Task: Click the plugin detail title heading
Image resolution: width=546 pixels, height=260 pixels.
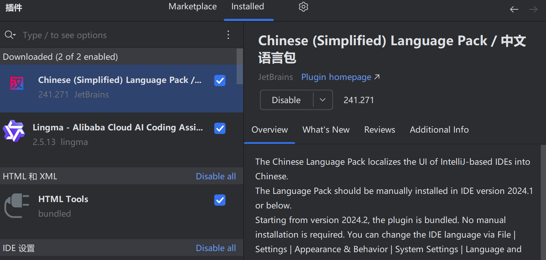Action: click(x=392, y=49)
